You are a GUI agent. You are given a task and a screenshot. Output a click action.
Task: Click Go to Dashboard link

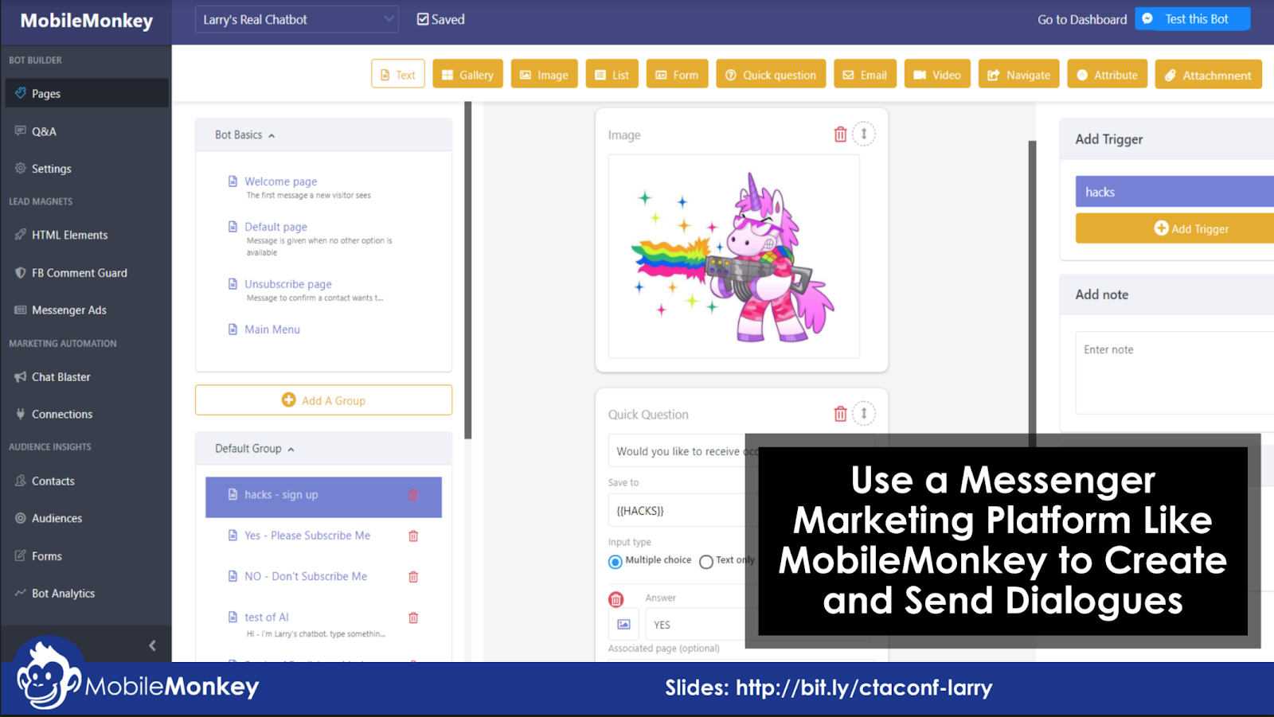click(x=1082, y=19)
